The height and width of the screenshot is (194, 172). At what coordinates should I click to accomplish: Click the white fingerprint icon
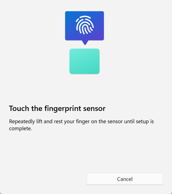coord(85,25)
